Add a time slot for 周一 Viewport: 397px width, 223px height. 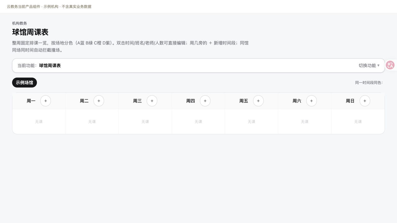[x=46, y=101]
